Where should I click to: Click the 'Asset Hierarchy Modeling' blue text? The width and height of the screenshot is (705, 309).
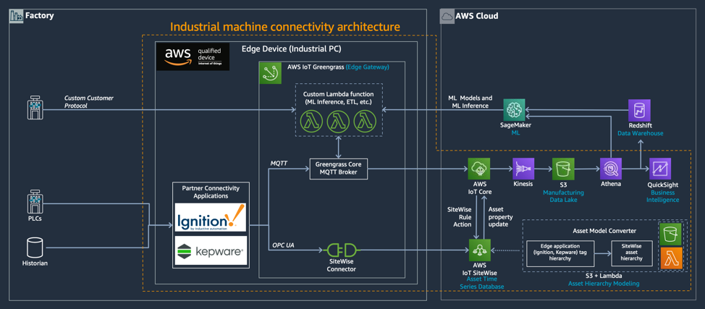pyautogui.click(x=604, y=284)
